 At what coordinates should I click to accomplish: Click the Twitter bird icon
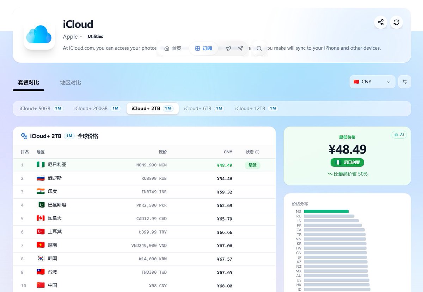point(228,49)
